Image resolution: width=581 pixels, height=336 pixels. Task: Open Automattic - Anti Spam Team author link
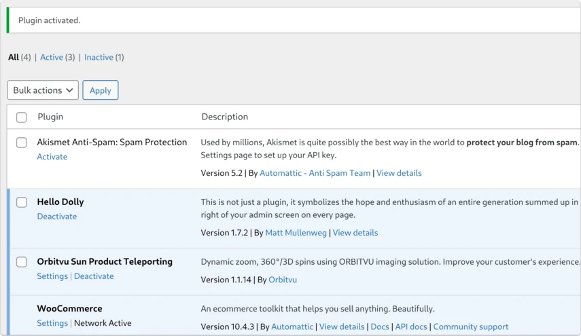coord(315,173)
